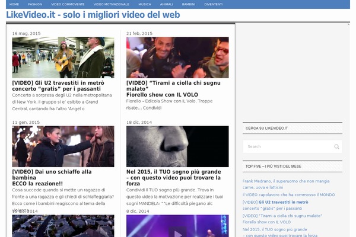Open sidebar link 'Nel 2015, il TUO sogno più grande'

click(280, 232)
